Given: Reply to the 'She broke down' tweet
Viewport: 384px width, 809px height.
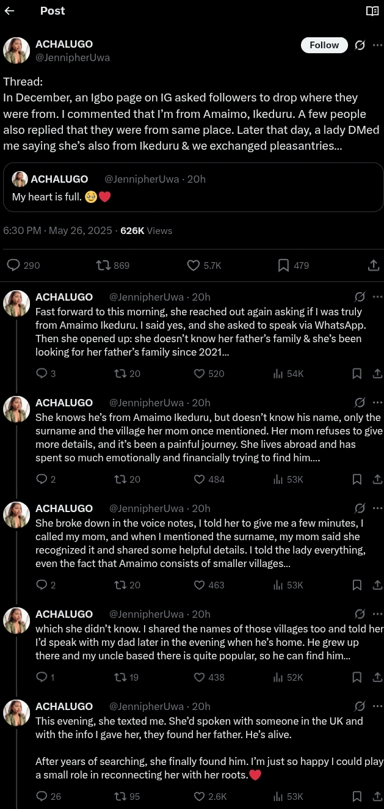Looking at the screenshot, I should 42,585.
